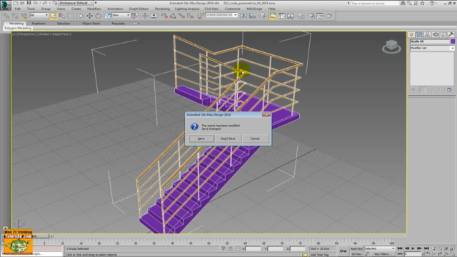Open the quick access toolbar customize arrow
Screen dimensions: 457x257
tap(96, 3)
